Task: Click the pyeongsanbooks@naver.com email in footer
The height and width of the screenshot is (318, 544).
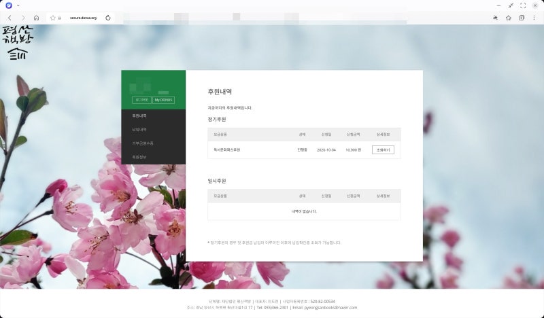Action: (x=330, y=308)
